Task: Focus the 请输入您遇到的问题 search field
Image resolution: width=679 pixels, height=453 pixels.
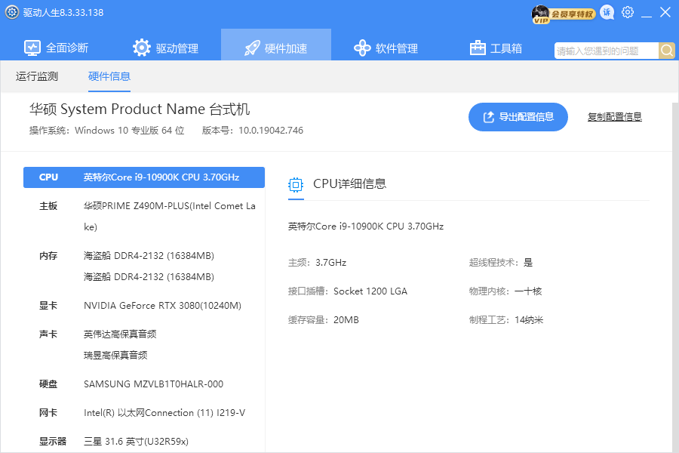Action: (x=607, y=51)
